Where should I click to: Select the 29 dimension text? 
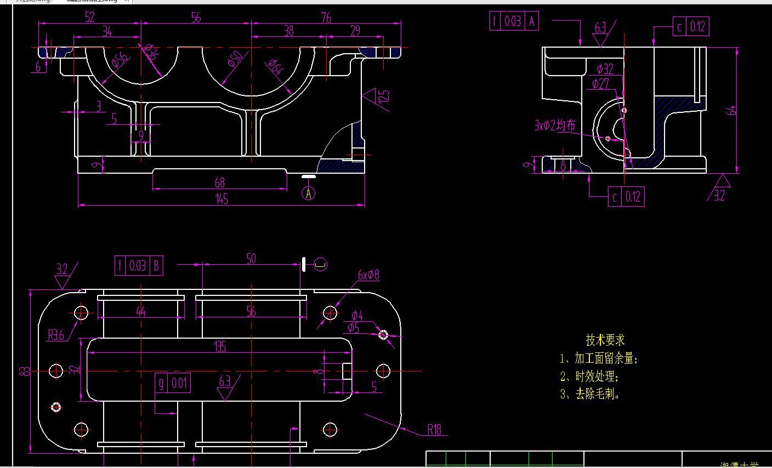[355, 31]
